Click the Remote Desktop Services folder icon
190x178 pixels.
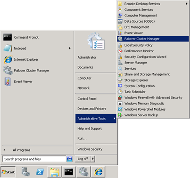pos(120,4)
